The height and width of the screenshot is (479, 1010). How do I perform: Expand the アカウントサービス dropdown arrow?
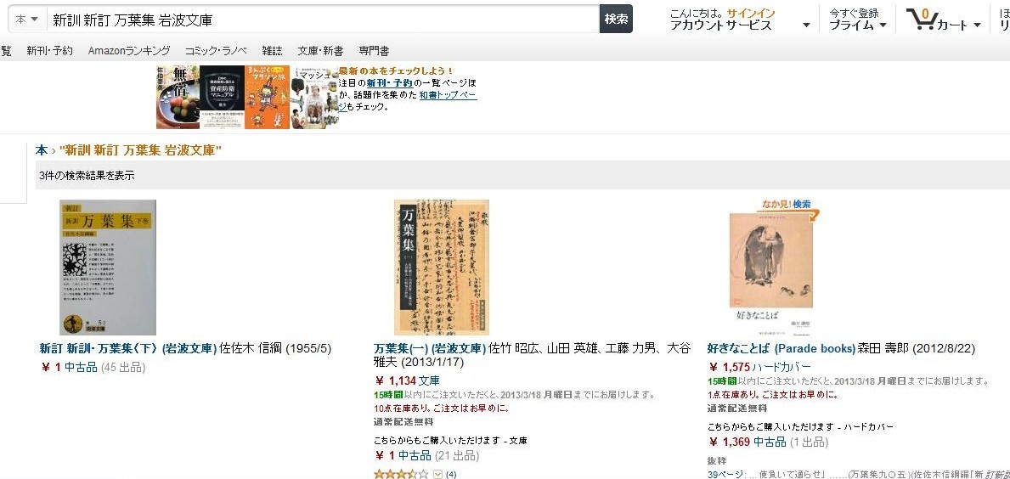[806, 25]
